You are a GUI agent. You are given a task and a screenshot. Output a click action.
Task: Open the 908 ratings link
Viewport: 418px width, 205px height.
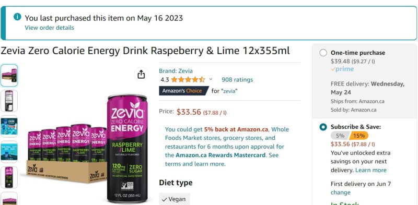[237, 80]
